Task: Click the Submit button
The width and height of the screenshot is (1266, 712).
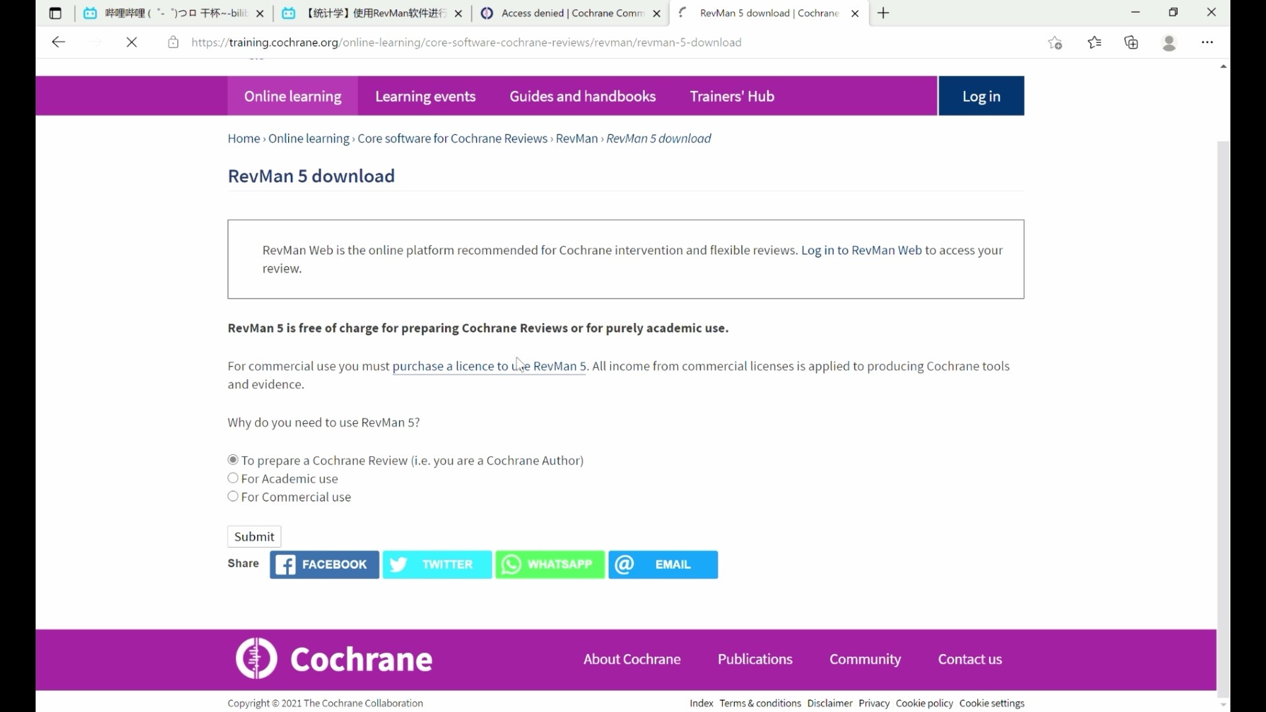Action: [x=255, y=537]
